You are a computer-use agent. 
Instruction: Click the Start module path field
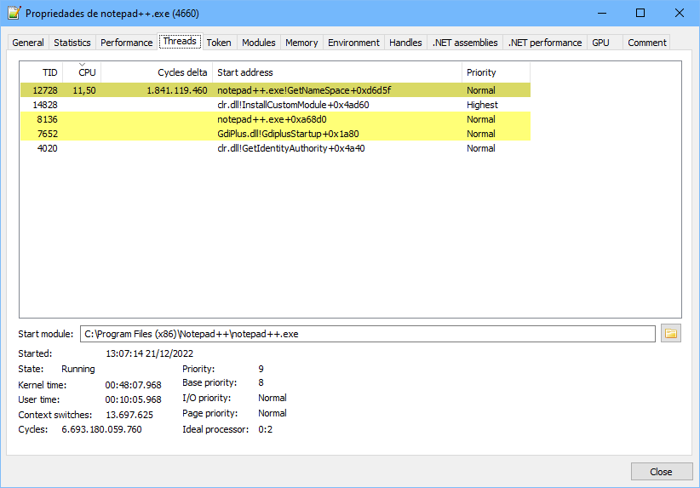coord(367,334)
